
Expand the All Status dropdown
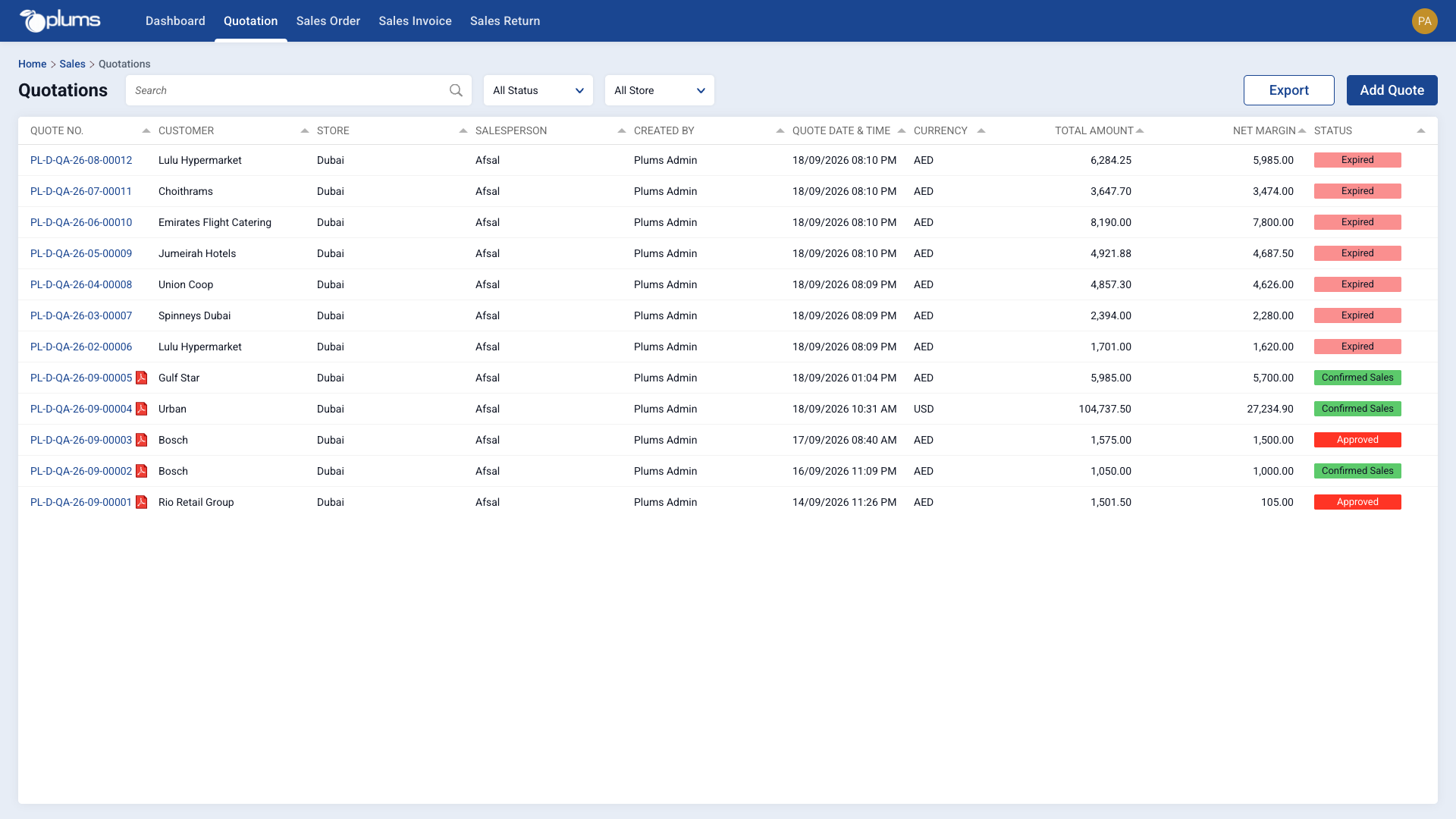point(538,90)
